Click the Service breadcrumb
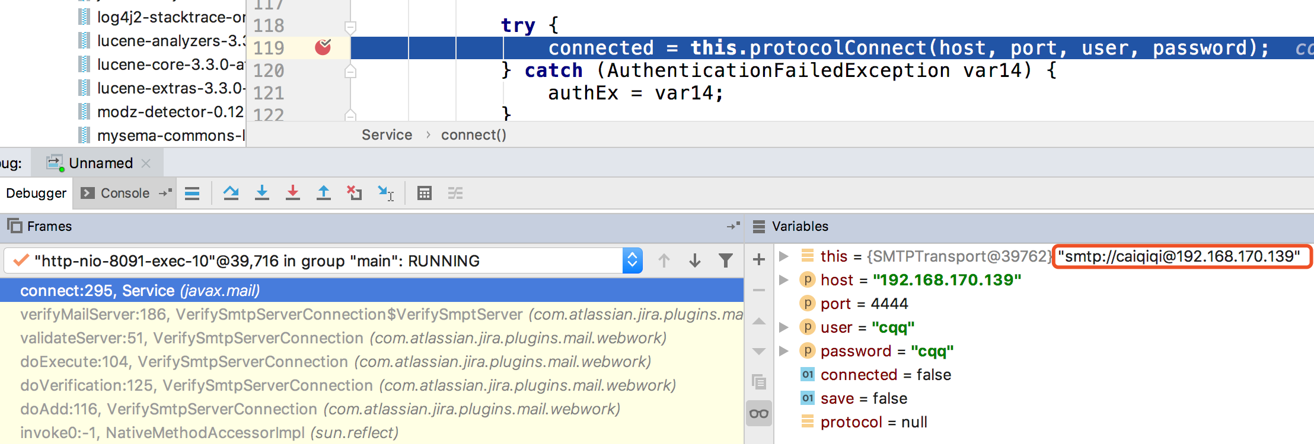 click(387, 135)
